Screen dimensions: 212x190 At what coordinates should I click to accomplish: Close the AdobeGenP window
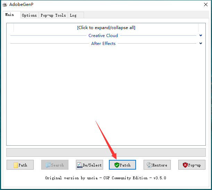[x=206, y=4]
